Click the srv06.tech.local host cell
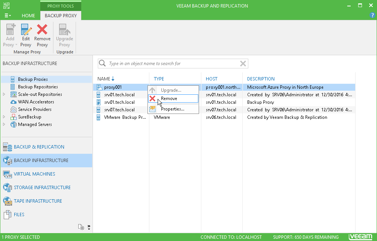Viewport: 377px width, 241px height. click(x=221, y=117)
